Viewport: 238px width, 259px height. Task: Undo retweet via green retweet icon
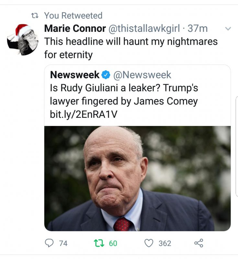[99, 243]
